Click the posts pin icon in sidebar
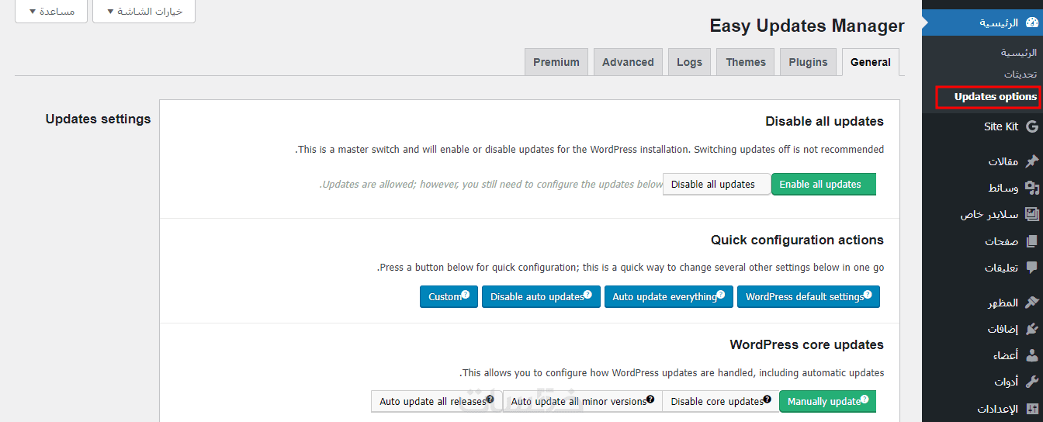Viewport: 1043px width, 422px height. [1031, 161]
